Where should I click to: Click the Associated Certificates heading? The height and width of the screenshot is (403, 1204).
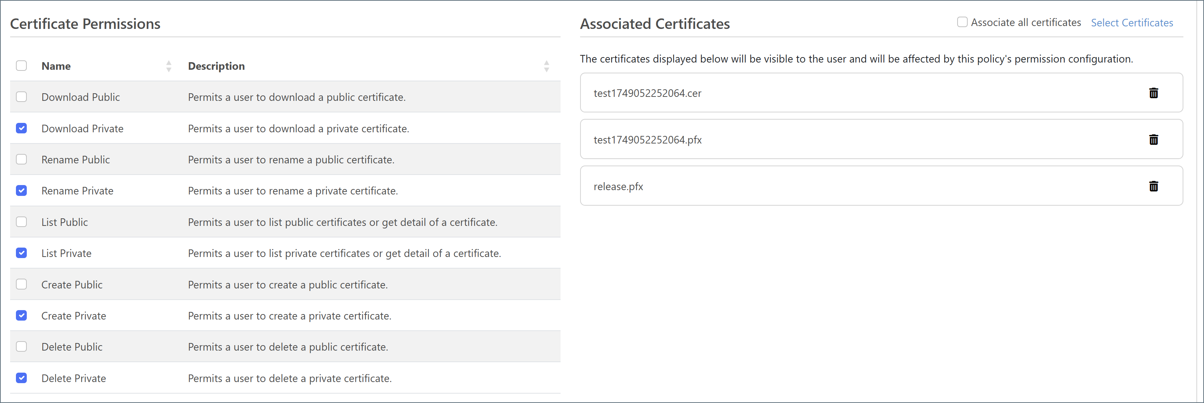pyautogui.click(x=655, y=24)
